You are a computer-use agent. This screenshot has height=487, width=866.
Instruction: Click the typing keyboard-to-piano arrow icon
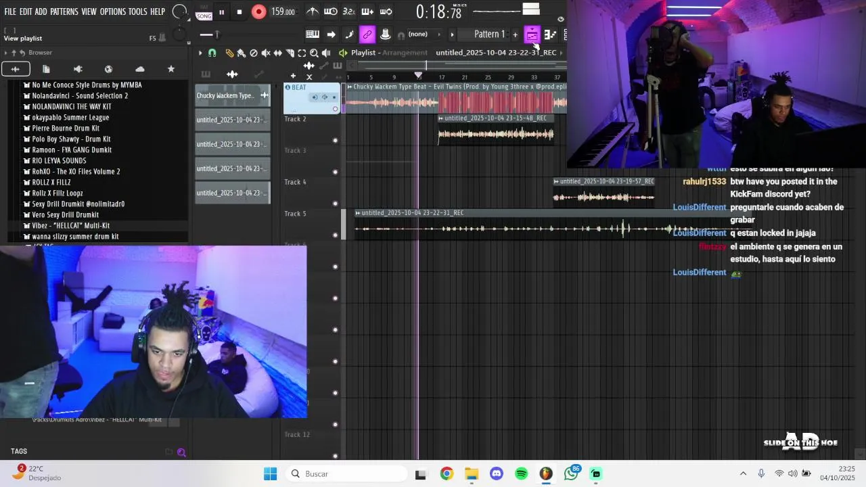tap(331, 34)
